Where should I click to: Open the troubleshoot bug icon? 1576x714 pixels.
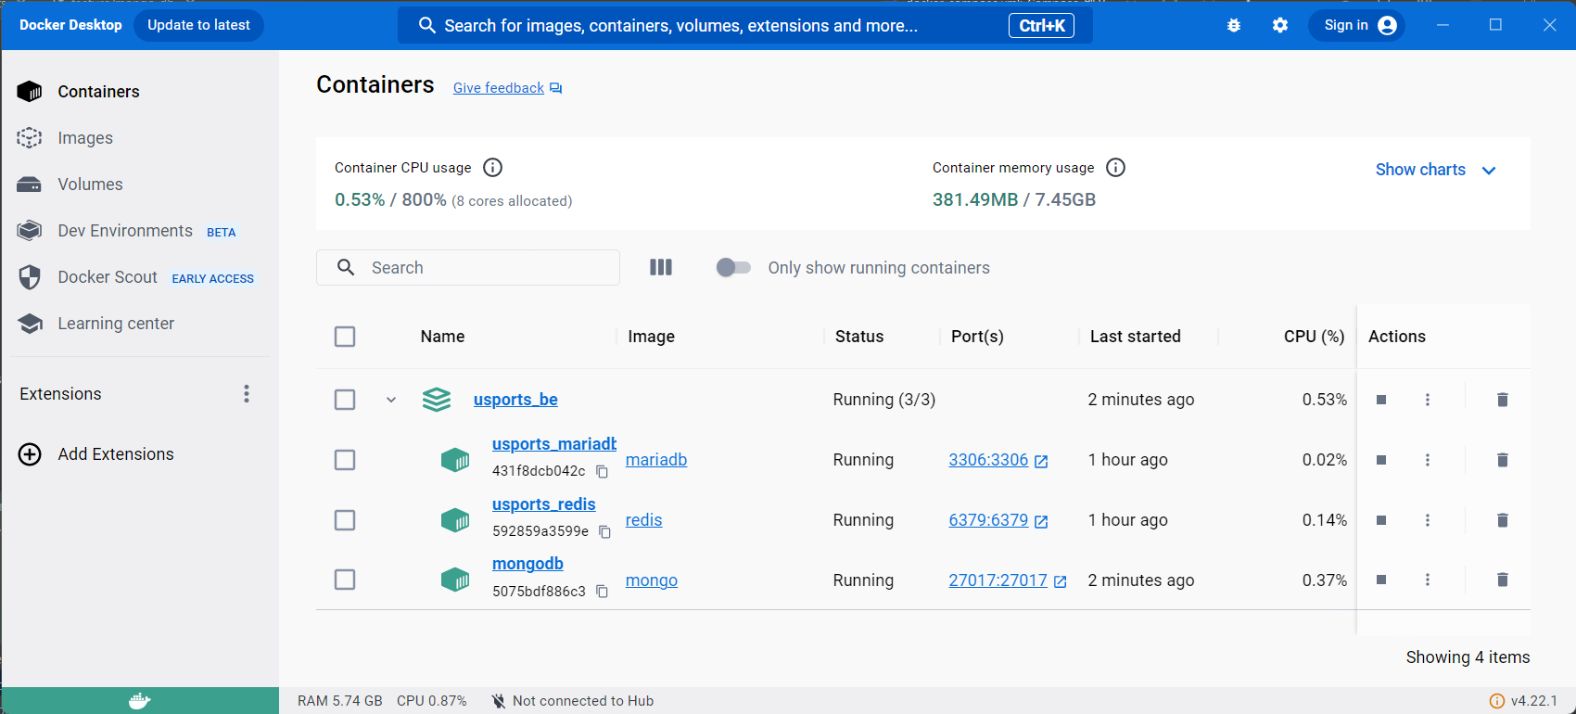tap(1234, 25)
